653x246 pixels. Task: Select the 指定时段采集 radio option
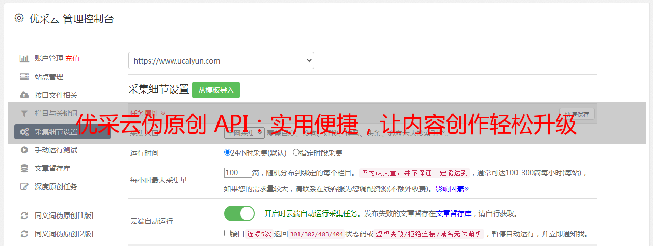tap(296, 152)
